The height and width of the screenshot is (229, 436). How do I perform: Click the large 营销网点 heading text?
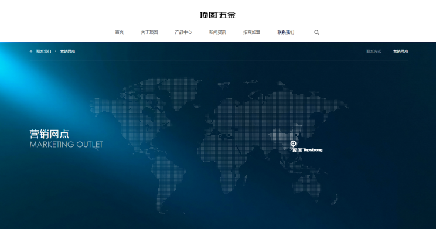(x=49, y=134)
